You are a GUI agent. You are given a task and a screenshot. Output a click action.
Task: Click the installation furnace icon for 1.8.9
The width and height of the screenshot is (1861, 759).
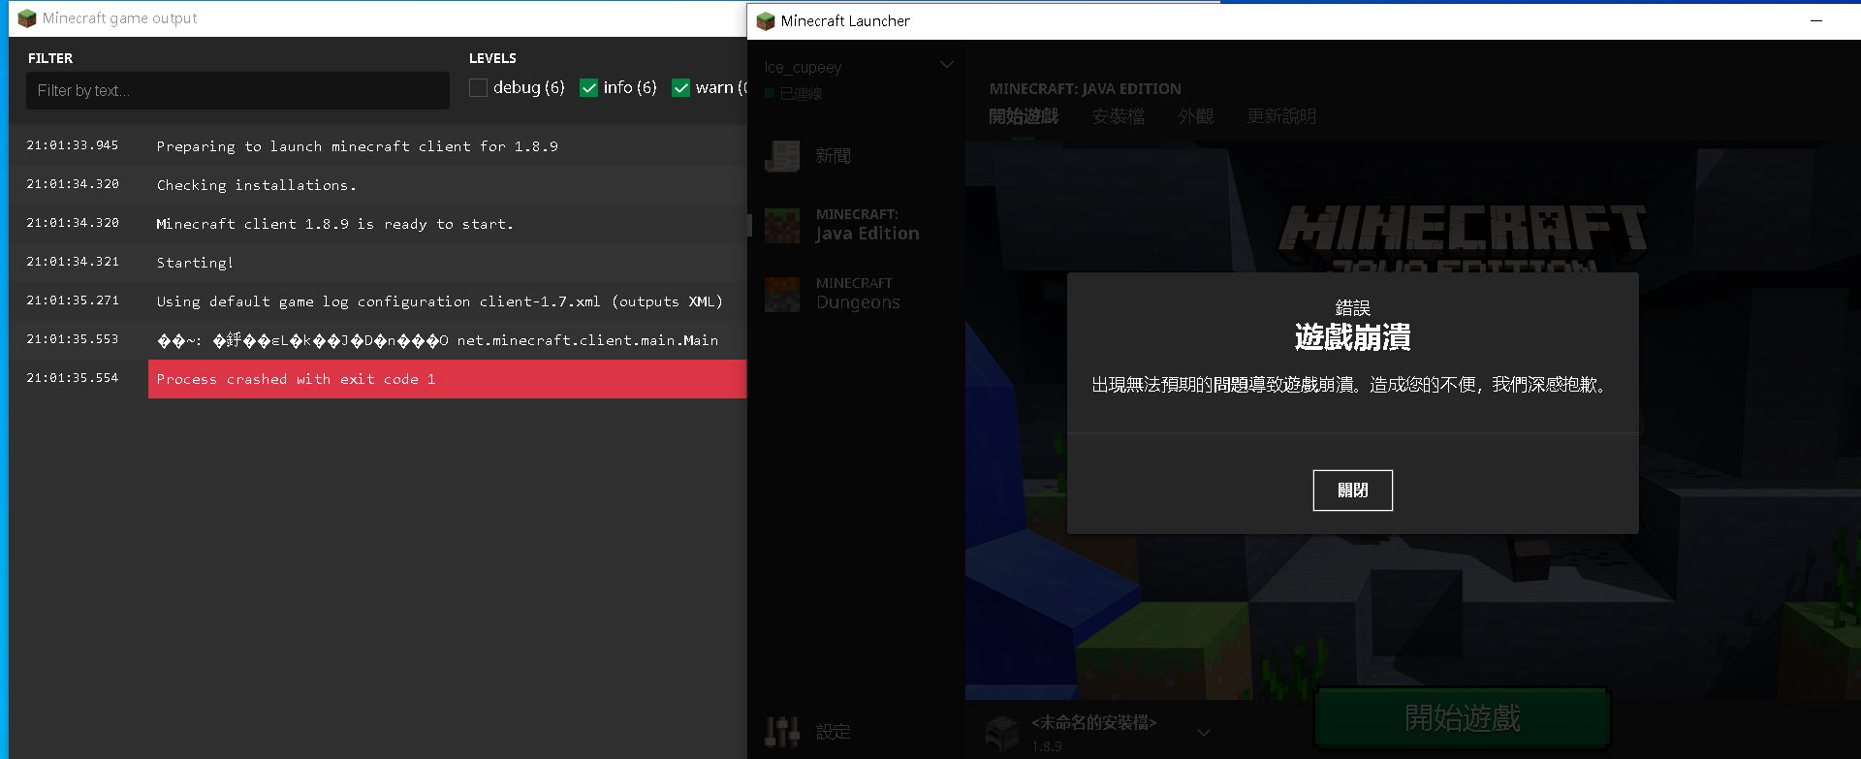click(x=1002, y=733)
